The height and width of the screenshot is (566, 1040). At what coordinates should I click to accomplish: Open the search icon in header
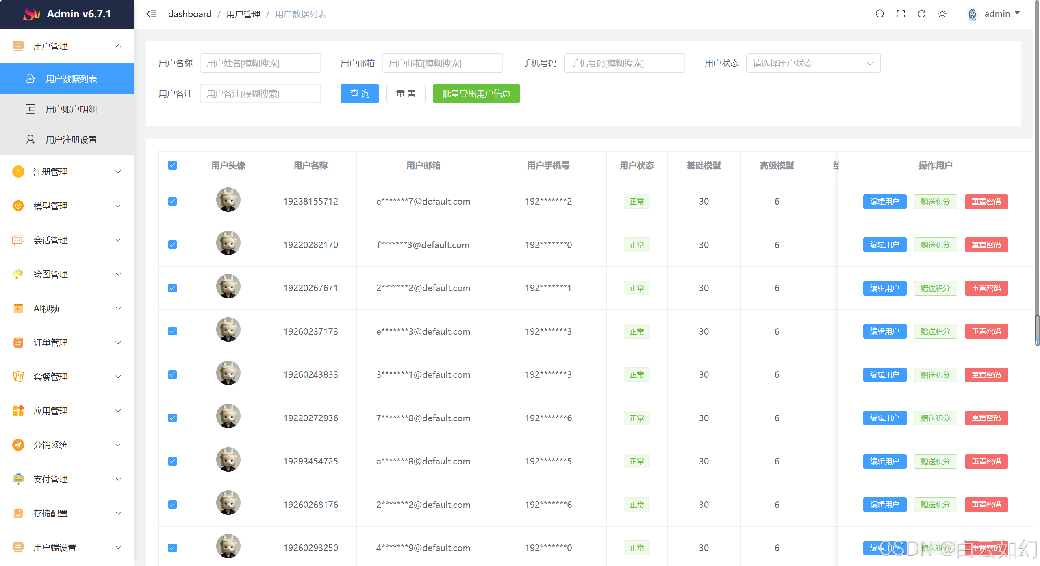[879, 14]
